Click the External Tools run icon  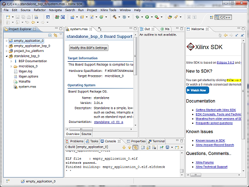(x=157, y=17)
